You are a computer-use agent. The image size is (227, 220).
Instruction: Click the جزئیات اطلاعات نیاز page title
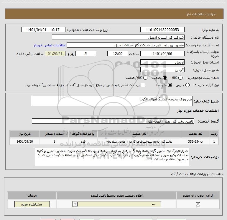pos(201,14)
